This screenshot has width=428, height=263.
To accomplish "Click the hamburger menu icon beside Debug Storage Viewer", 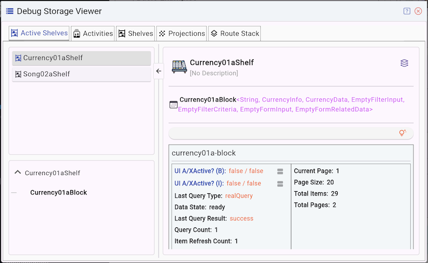I will [9, 11].
